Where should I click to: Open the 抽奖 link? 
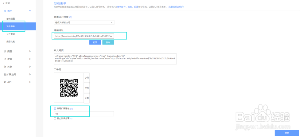[x=130, y=7]
